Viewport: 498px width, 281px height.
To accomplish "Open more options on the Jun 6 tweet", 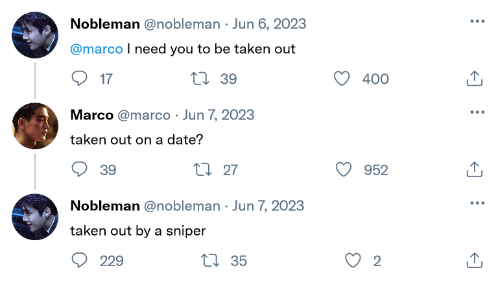I will [477, 21].
